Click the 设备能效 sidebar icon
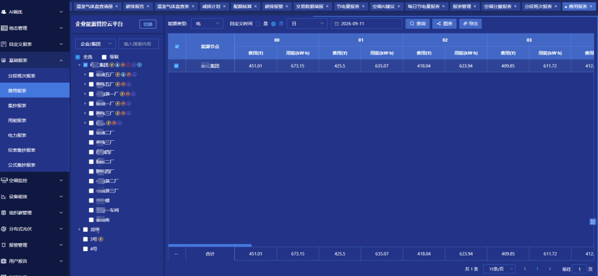598x276 pixels. point(4,197)
